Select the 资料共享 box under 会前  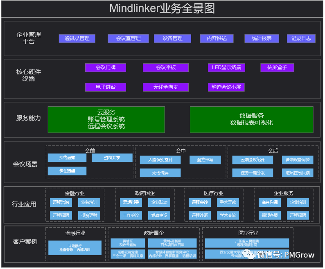[x=112, y=158]
